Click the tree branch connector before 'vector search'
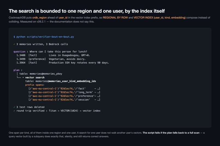This screenshot has width=220, height=146. (19, 77)
